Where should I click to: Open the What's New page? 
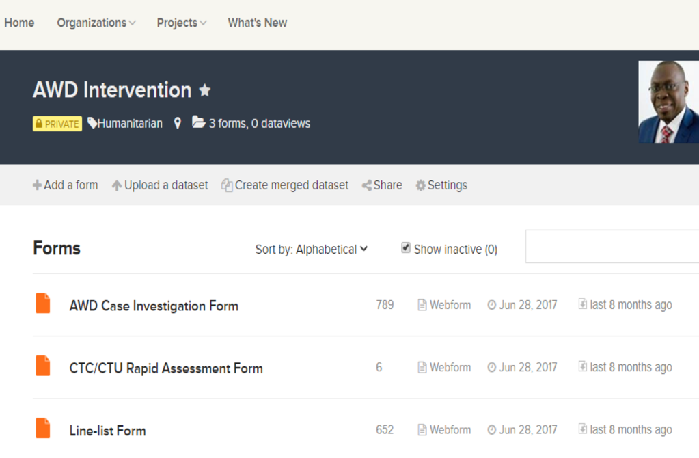tap(257, 23)
